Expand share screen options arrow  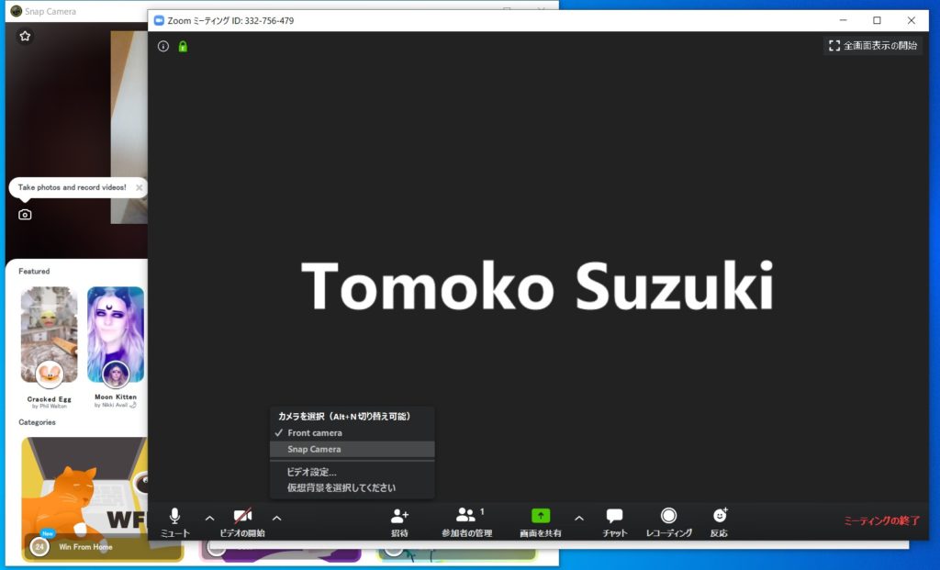click(579, 518)
